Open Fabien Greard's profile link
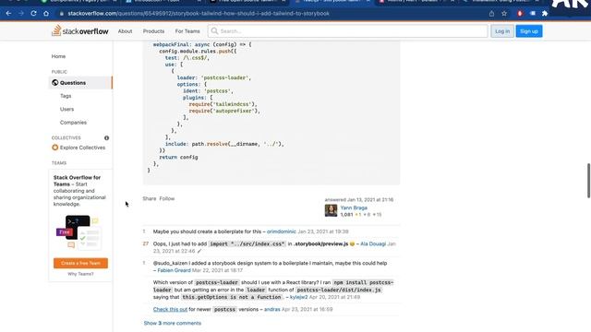Screen dimensions: 591x332 pyautogui.click(x=174, y=270)
